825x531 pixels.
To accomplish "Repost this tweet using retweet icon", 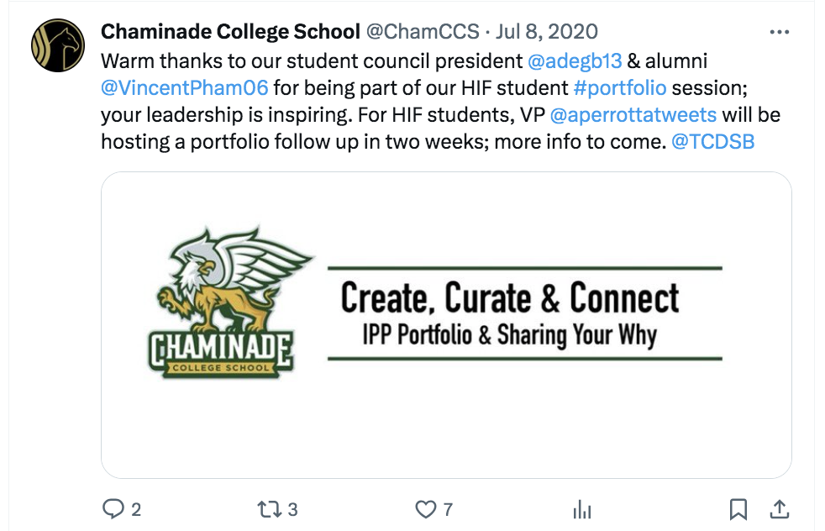I will tap(269, 509).
